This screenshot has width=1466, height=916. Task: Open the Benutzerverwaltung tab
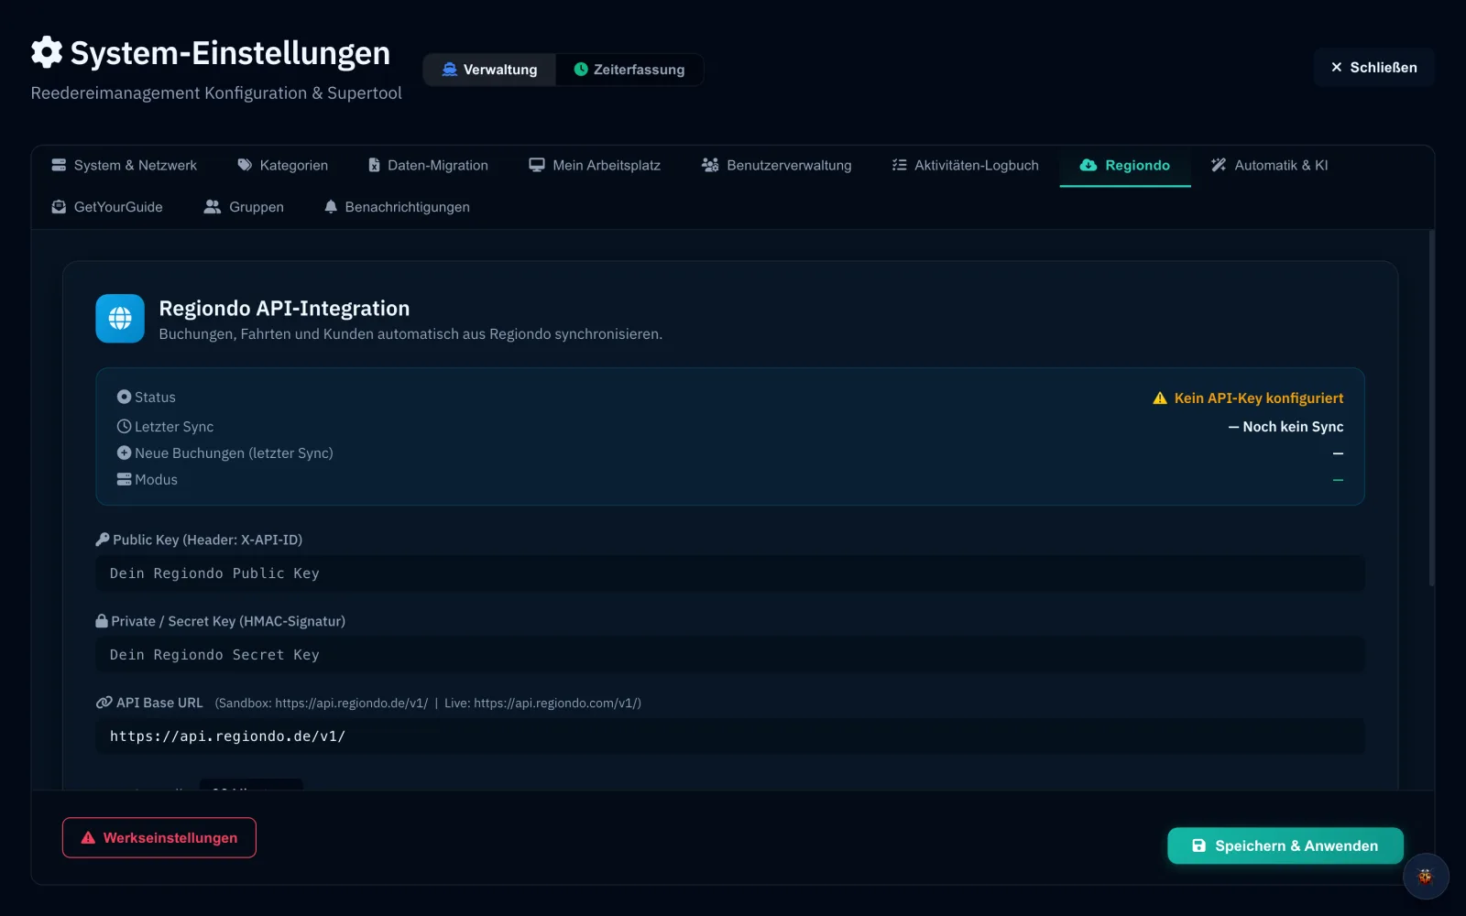pyautogui.click(x=777, y=166)
